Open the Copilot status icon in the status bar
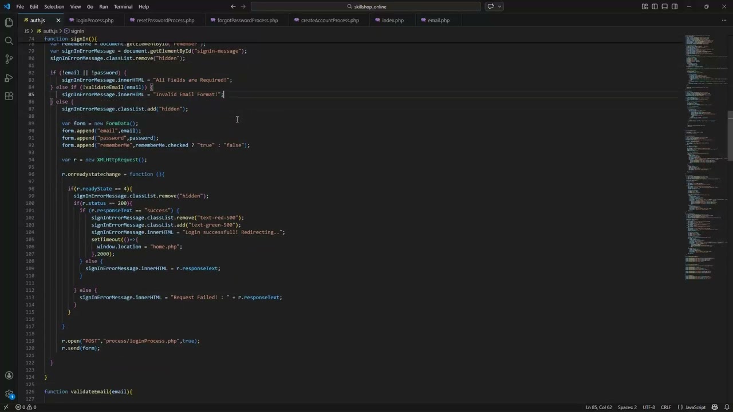The width and height of the screenshot is (733, 412). (x=714, y=407)
